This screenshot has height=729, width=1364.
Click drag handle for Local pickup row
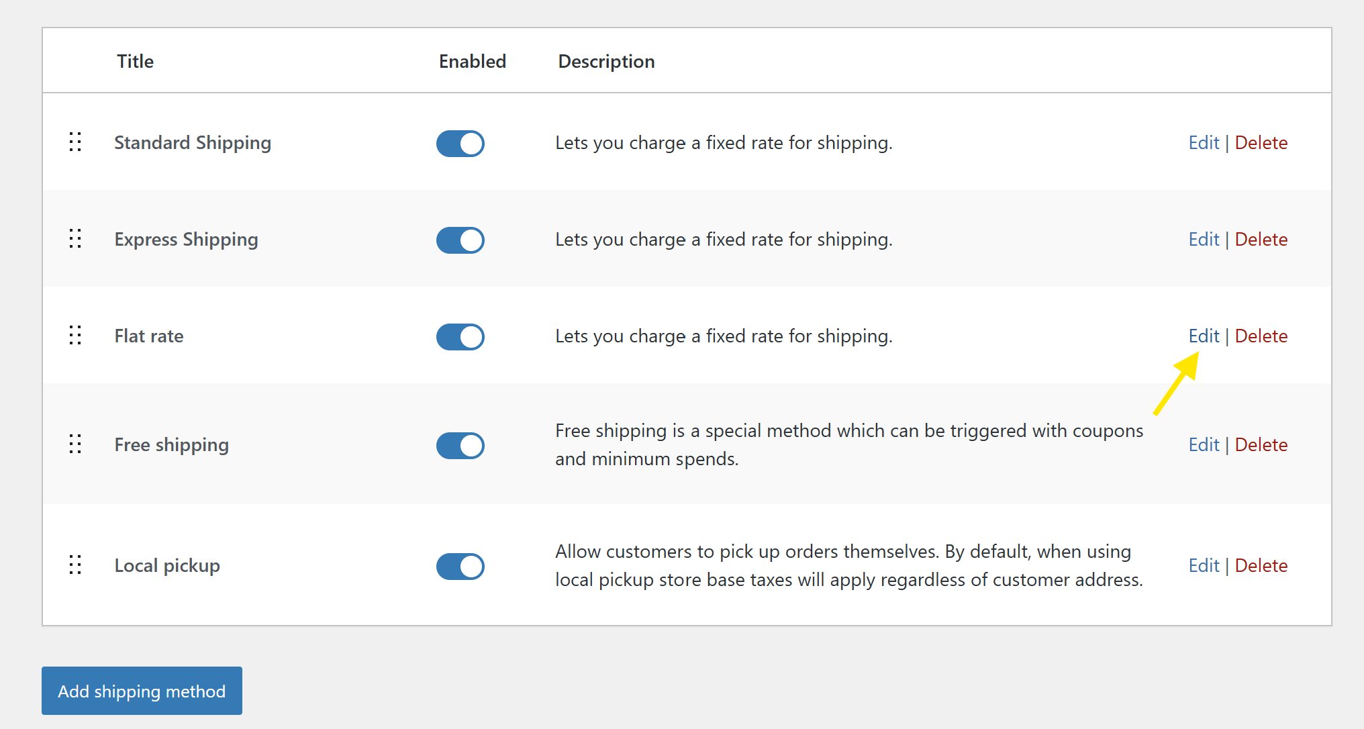(x=75, y=565)
